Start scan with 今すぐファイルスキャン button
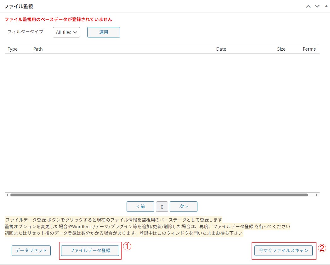This screenshot has width=330, height=265. click(x=283, y=251)
